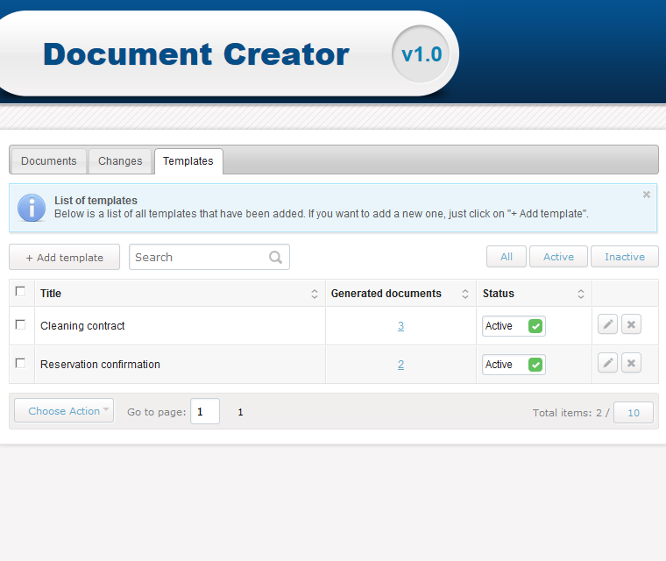Open the 3 generated documents link
The image size is (666, 561).
(400, 326)
